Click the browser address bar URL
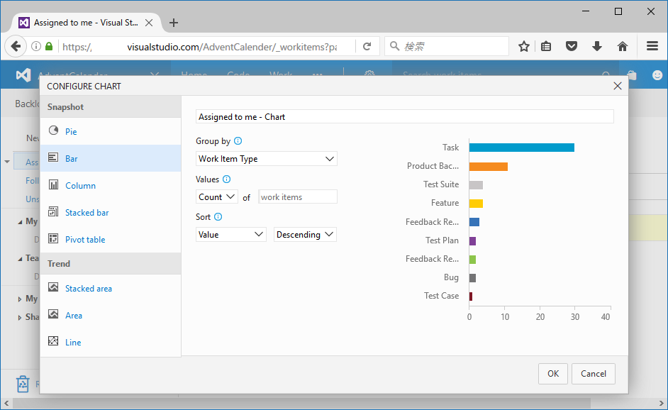The image size is (668, 410). click(x=199, y=46)
